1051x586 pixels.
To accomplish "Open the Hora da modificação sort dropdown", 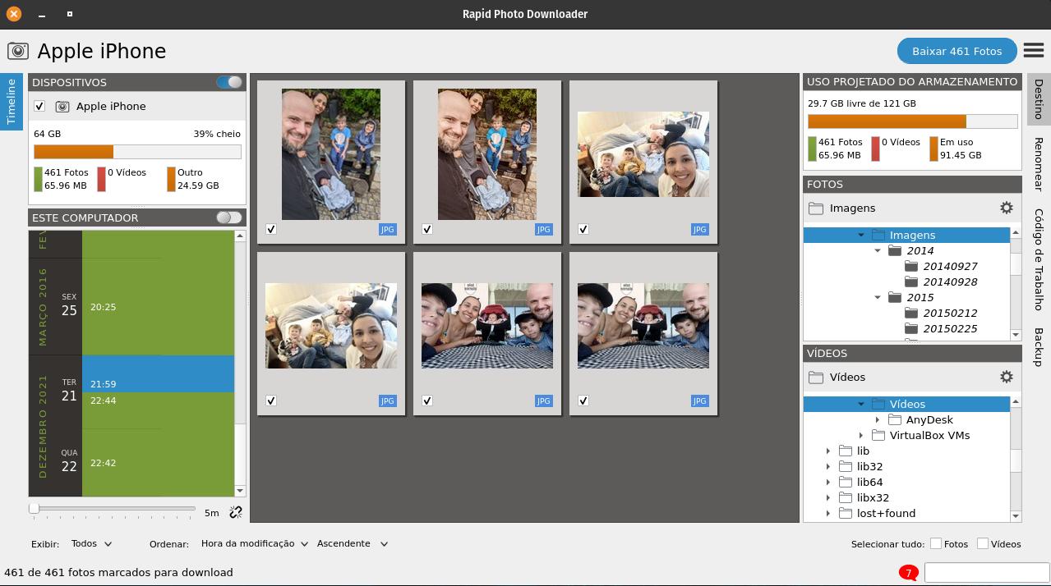I will 254,543.
